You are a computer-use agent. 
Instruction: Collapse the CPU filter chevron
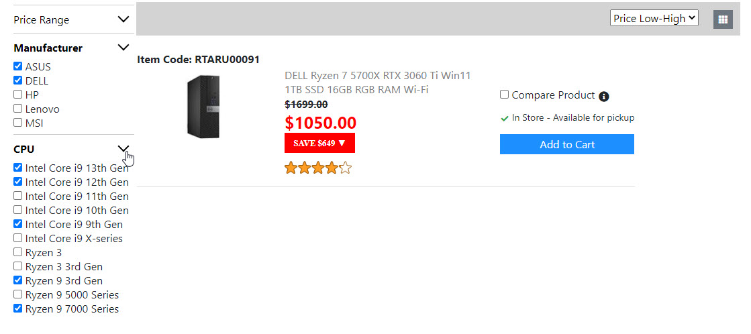coord(123,149)
